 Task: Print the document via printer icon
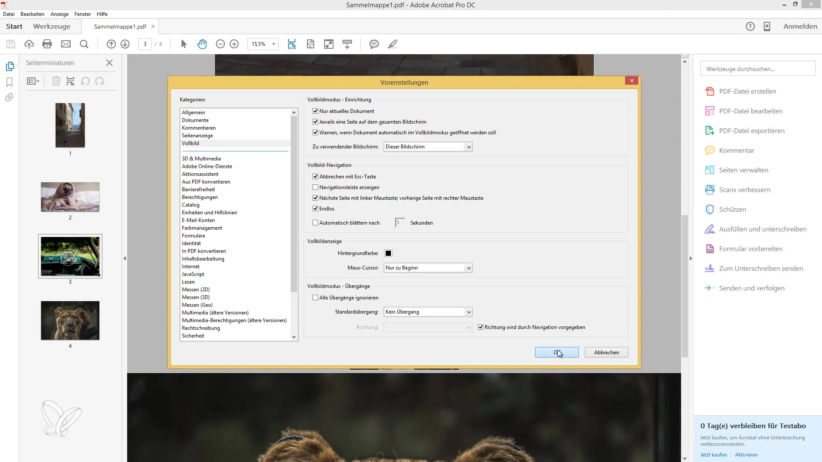[47, 44]
